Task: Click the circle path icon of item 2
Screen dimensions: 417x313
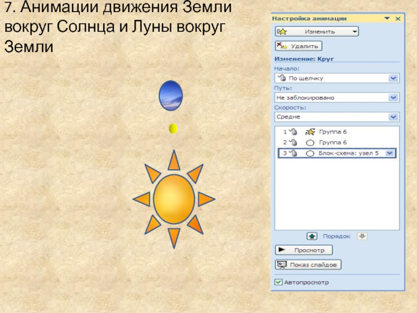Action: click(310, 142)
